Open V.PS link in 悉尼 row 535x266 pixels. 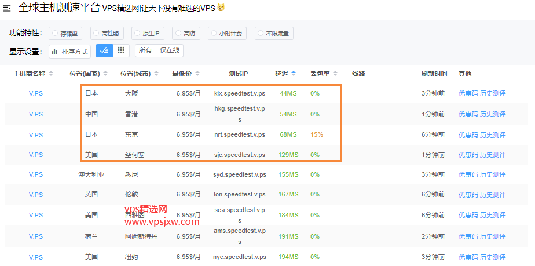click(x=36, y=174)
